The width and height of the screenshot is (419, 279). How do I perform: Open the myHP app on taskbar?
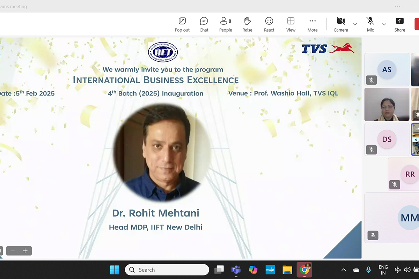click(x=270, y=270)
